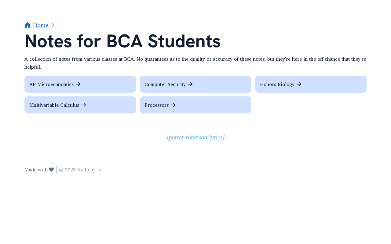Screen dimensions: 391x244
Task: Click the arrow icon beside Computer Security
Action: [190, 84]
